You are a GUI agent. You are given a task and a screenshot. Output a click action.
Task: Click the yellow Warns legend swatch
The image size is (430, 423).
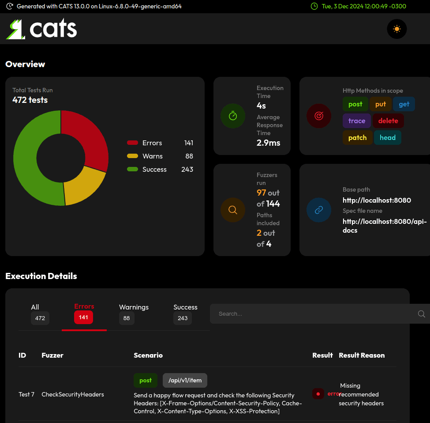[133, 156]
